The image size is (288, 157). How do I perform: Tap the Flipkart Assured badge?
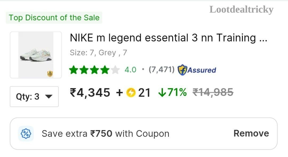(x=197, y=70)
